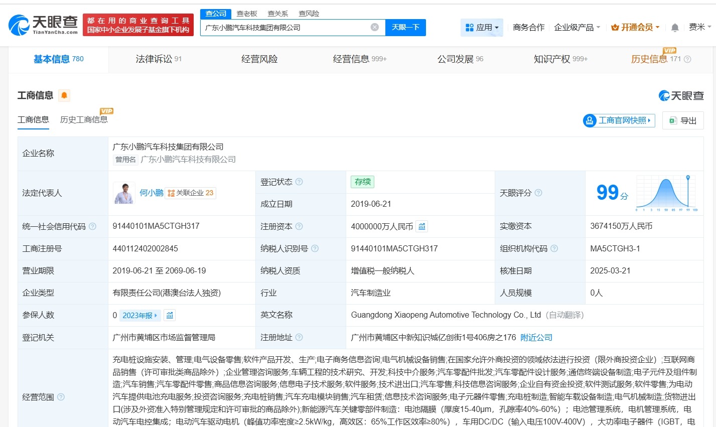Viewport: 716px width, 427px height.
Task: Click the 天眼一下 search button
Action: click(406, 27)
